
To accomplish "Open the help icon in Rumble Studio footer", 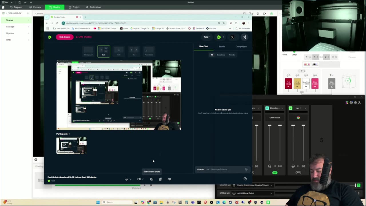I will (x=245, y=179).
